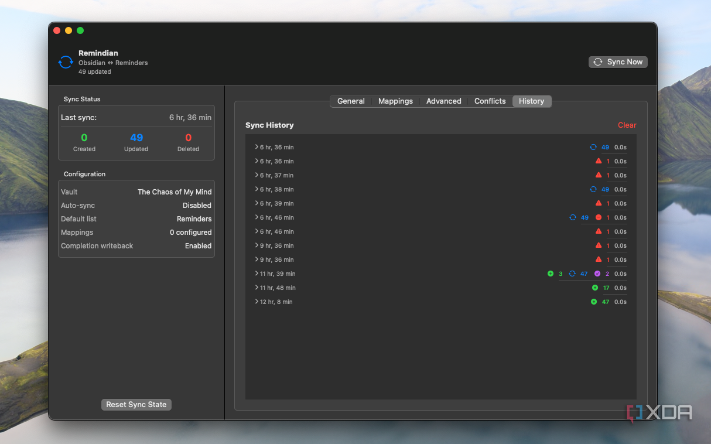
Task: Click the 'Sync Status' section label
Action: click(x=82, y=99)
